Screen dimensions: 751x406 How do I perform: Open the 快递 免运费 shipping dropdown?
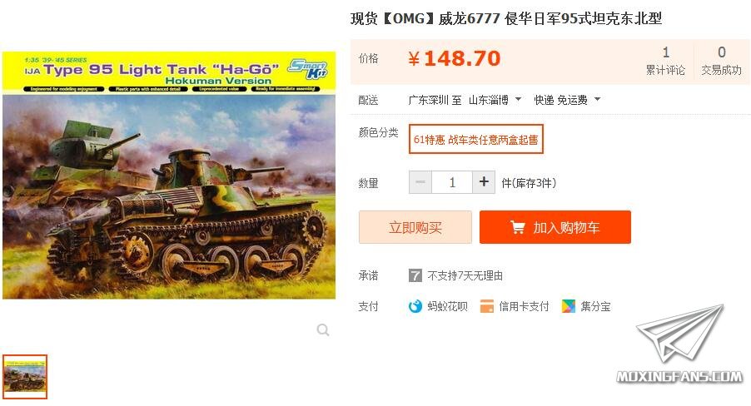point(568,100)
